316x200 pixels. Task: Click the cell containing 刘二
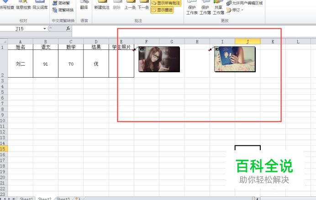21,64
